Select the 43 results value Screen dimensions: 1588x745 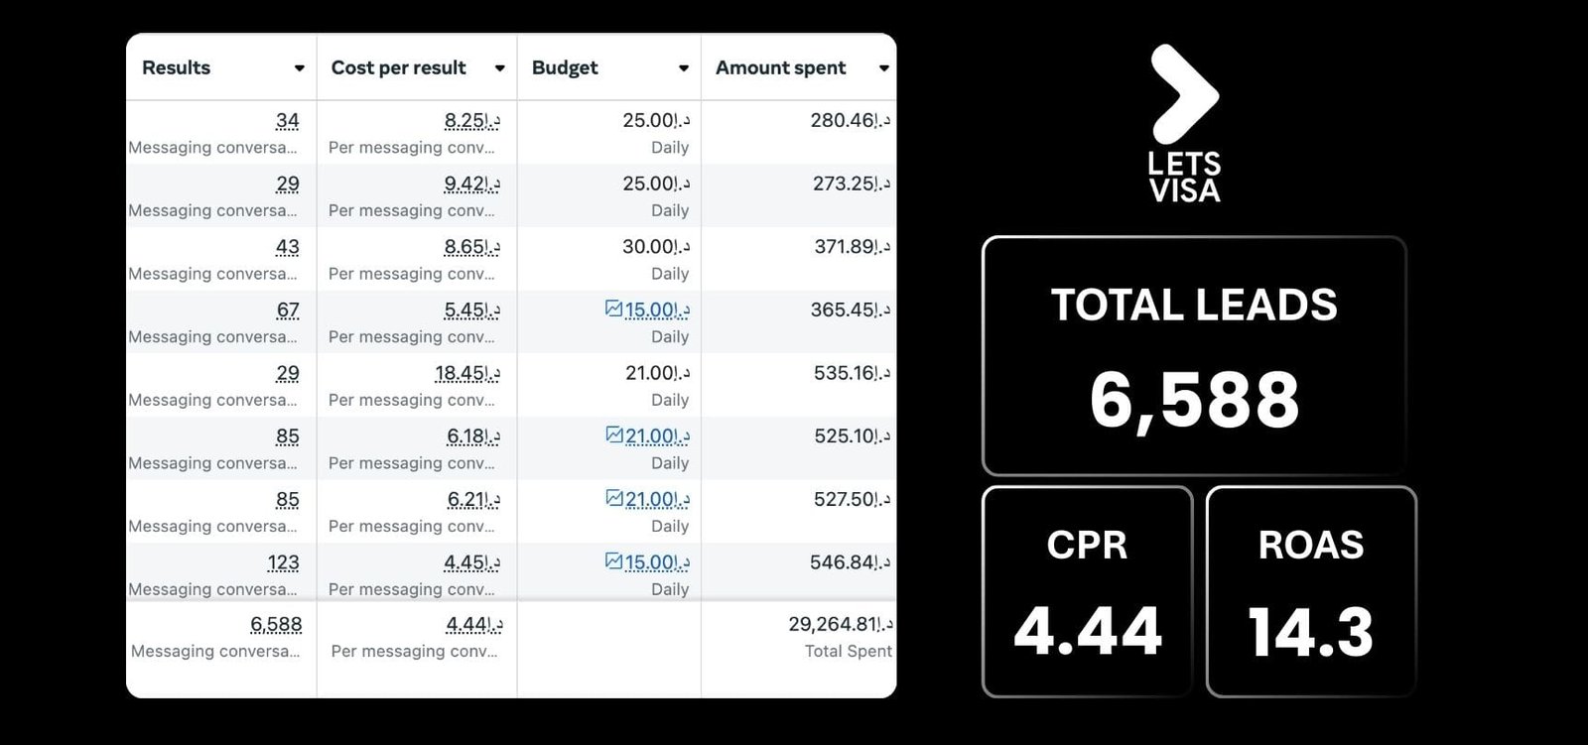(287, 247)
